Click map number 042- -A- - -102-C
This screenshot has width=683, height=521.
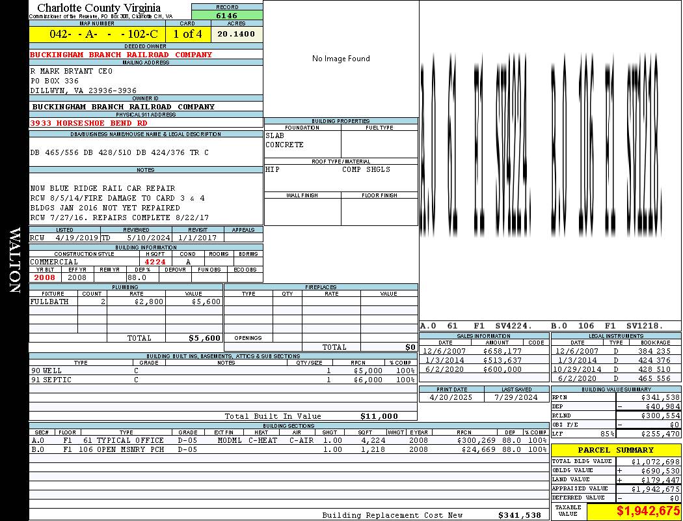[103, 34]
